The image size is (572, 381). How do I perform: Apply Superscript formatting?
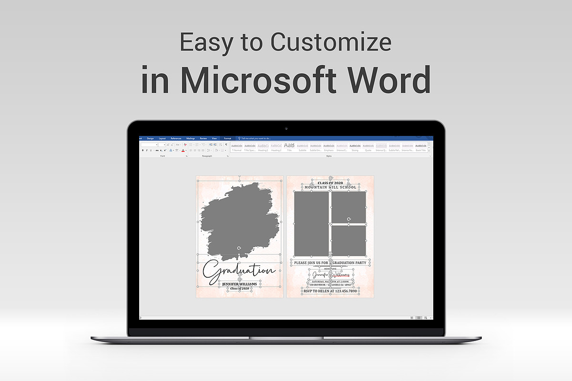(166, 150)
